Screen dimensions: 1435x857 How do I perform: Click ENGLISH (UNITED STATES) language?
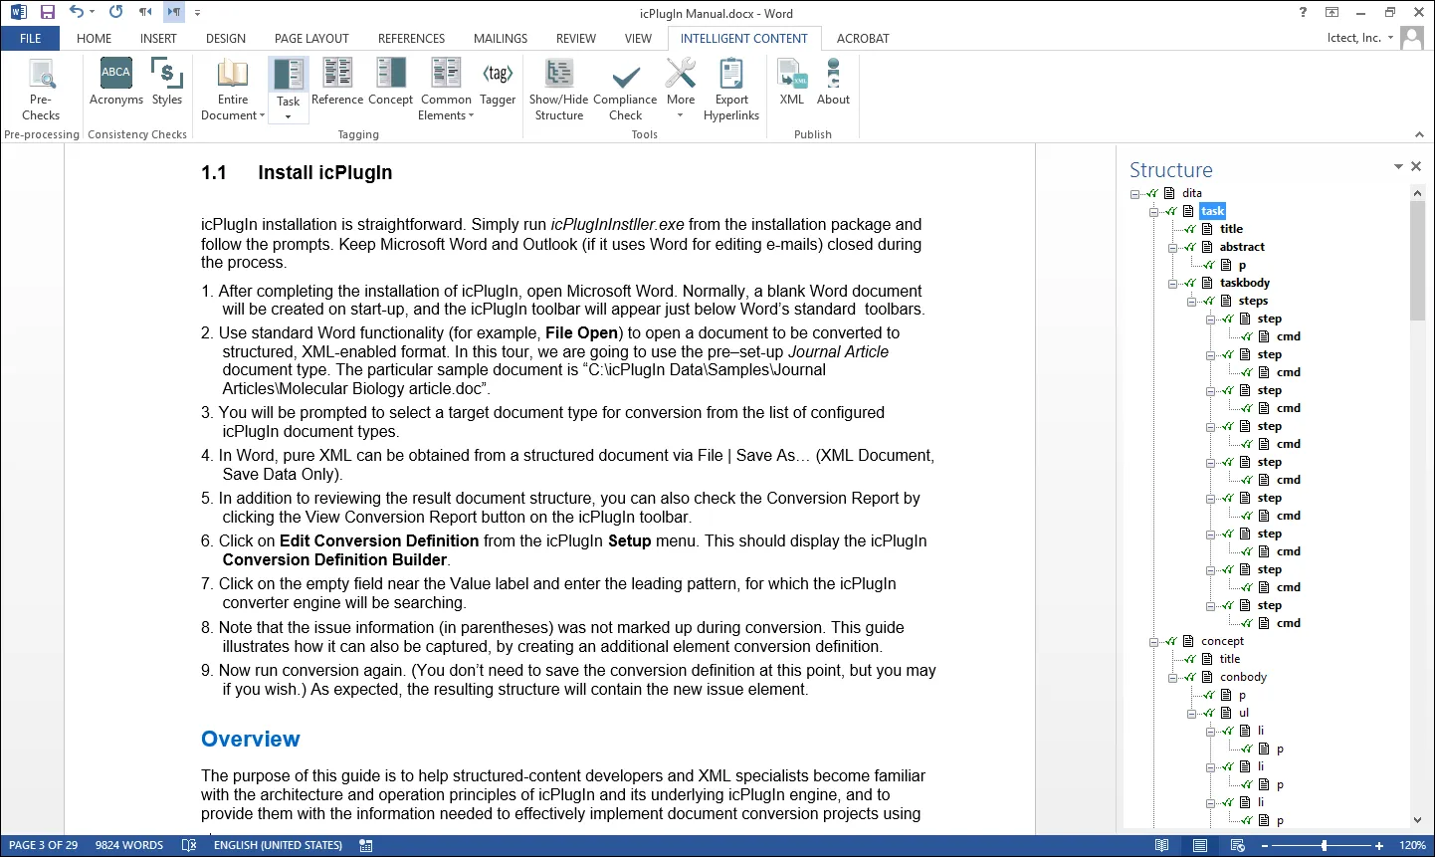tap(278, 845)
